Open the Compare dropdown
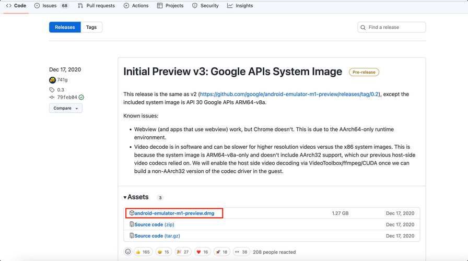 65,108
